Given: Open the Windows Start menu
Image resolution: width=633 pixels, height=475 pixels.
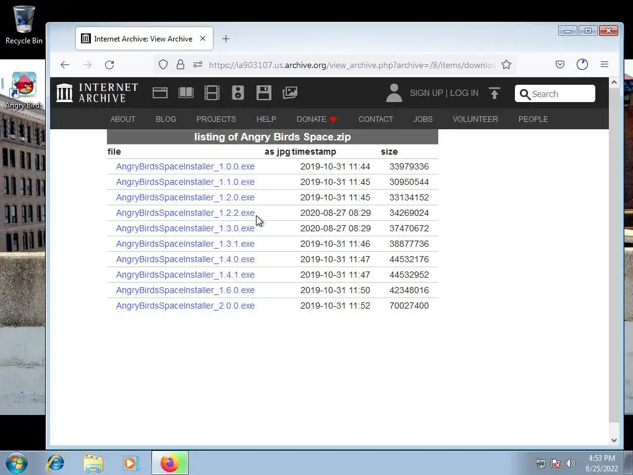Looking at the screenshot, I should pyautogui.click(x=17, y=463).
